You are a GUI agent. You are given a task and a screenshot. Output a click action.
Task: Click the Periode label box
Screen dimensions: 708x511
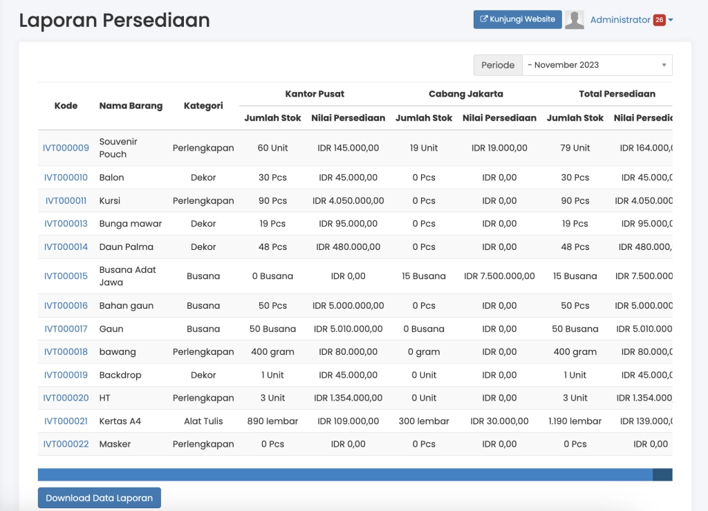(x=498, y=65)
